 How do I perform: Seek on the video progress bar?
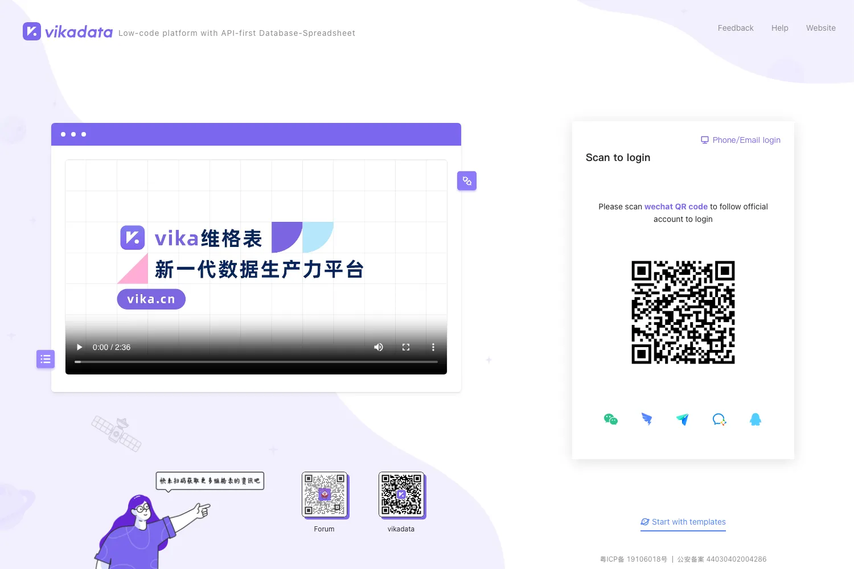(x=256, y=362)
